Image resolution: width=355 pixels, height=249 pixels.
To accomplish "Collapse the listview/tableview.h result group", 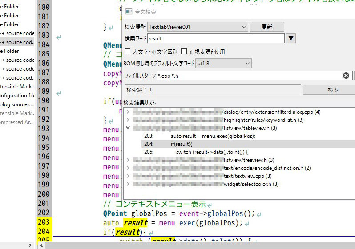I will [128, 128].
